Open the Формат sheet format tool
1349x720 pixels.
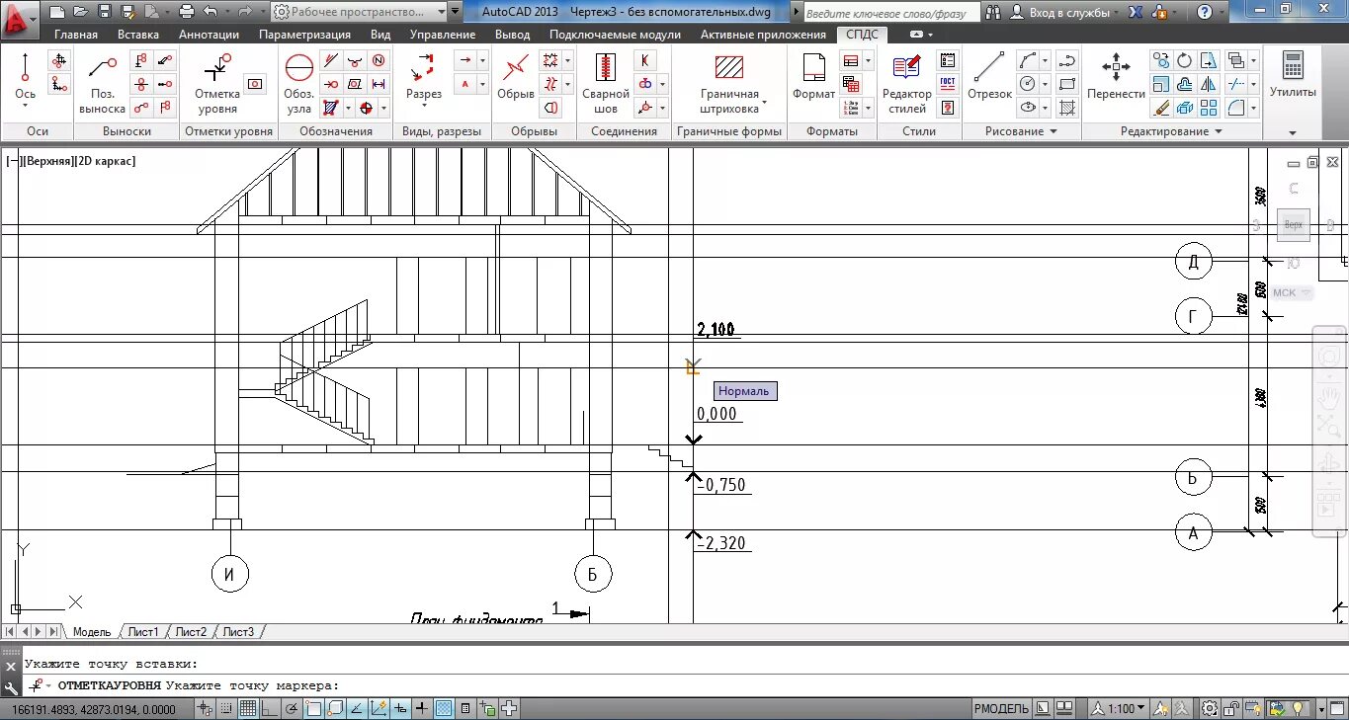[813, 77]
